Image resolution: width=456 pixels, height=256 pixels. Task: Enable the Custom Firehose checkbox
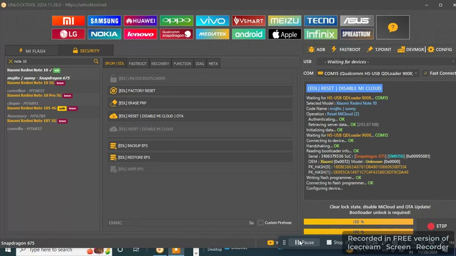coord(260,223)
